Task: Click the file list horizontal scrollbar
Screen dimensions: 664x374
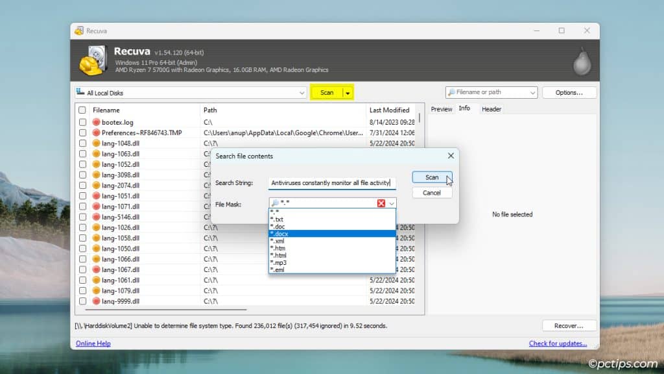Action: pyautogui.click(x=165, y=310)
